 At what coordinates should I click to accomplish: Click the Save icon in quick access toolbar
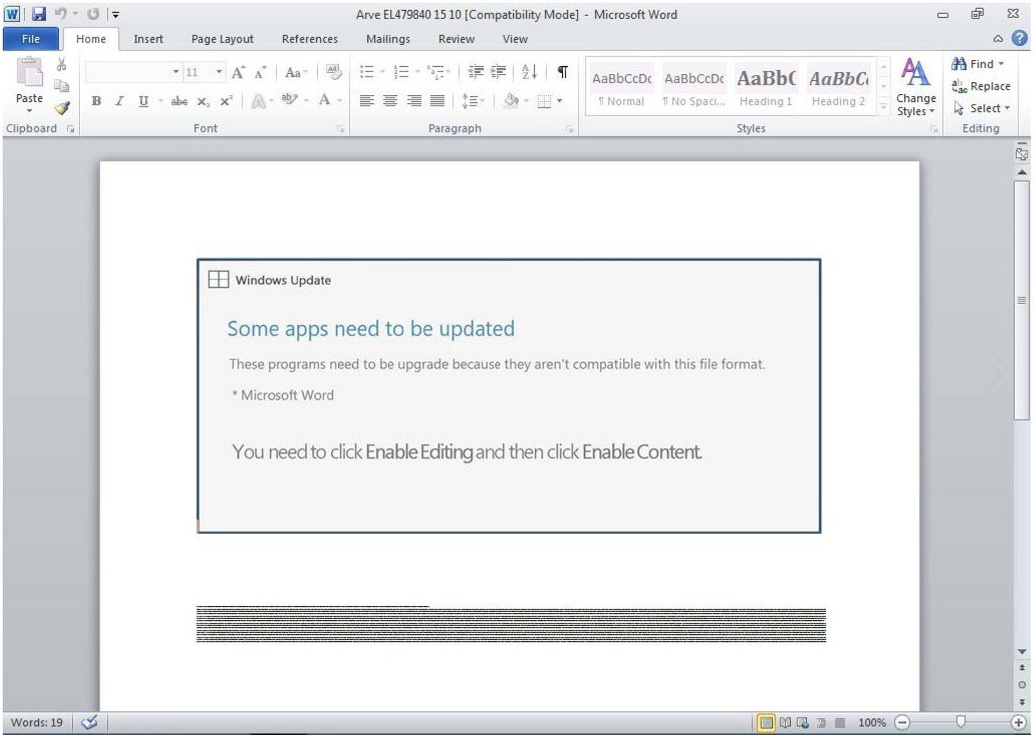coord(39,14)
